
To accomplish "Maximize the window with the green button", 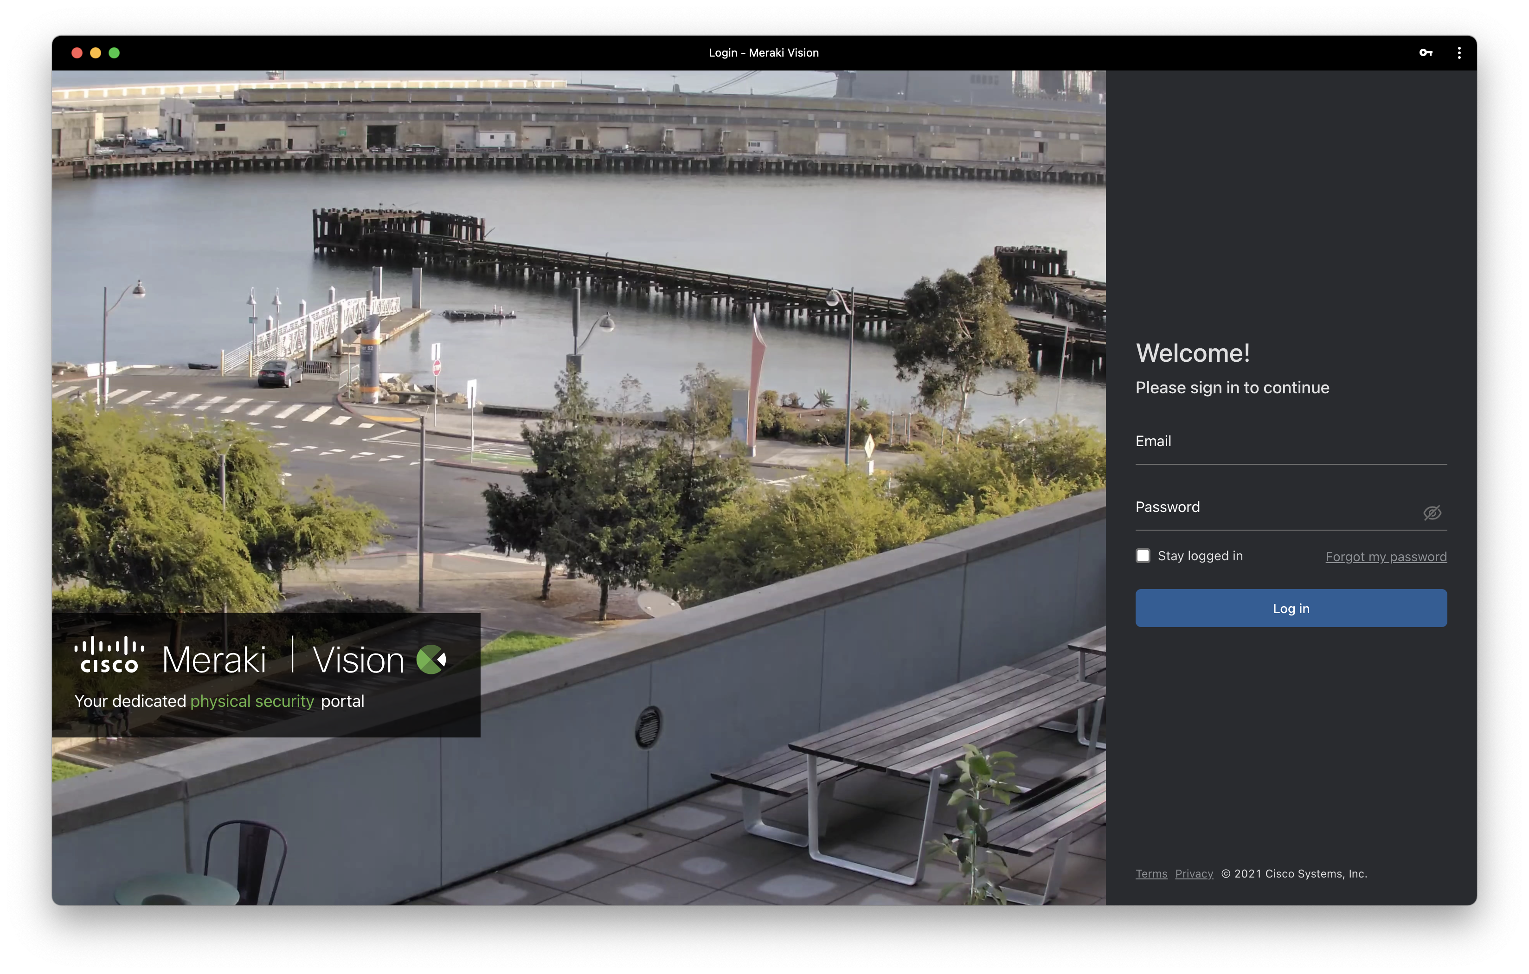I will click(114, 53).
